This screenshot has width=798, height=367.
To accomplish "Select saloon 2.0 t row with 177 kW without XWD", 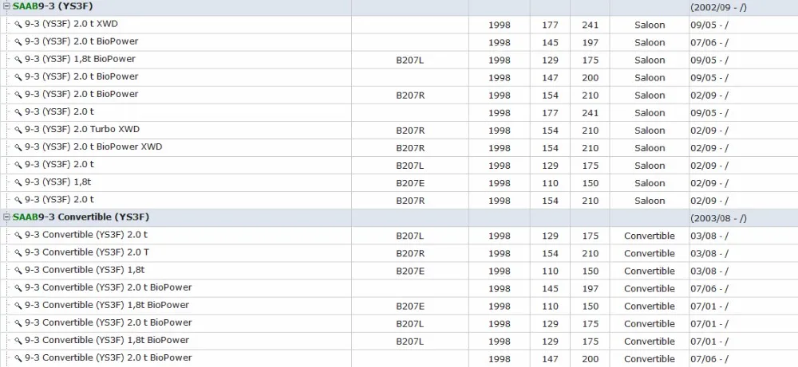I will (x=399, y=113).
